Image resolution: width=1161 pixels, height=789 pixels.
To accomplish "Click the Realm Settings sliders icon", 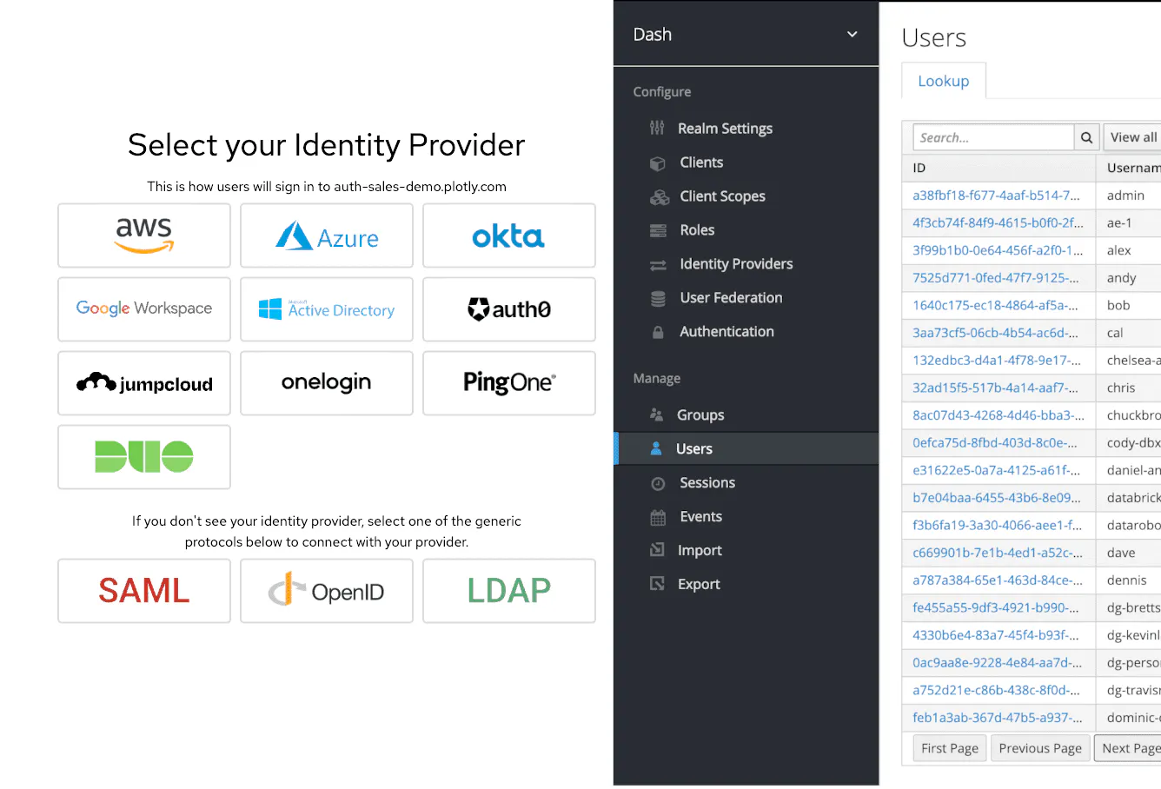I will [657, 129].
